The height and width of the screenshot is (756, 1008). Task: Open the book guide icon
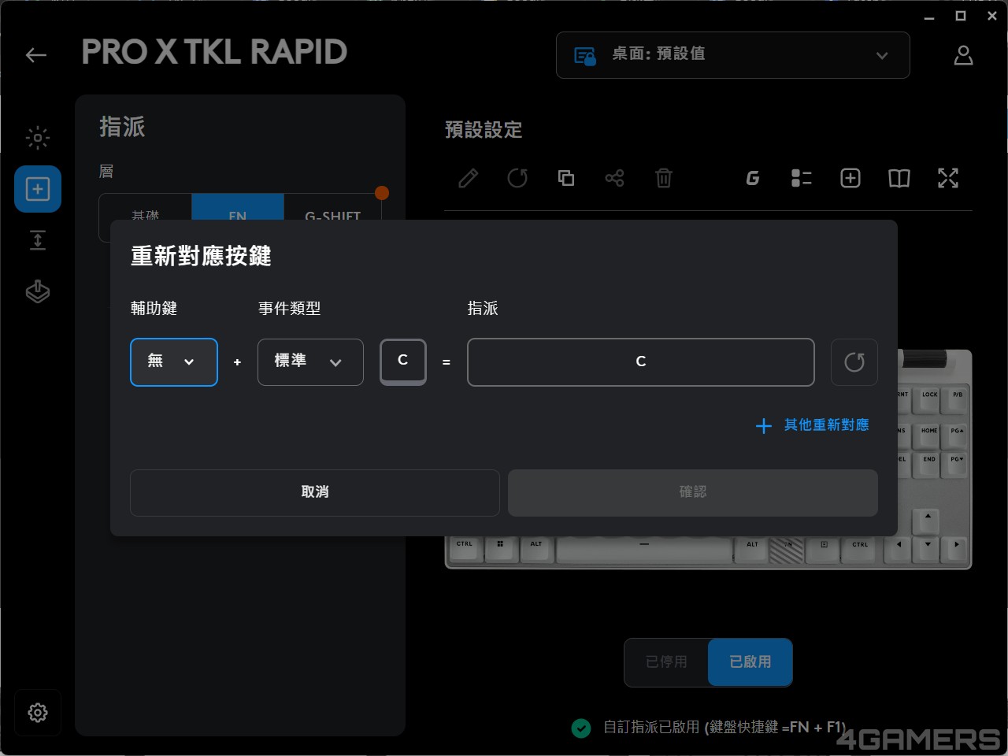tap(899, 178)
